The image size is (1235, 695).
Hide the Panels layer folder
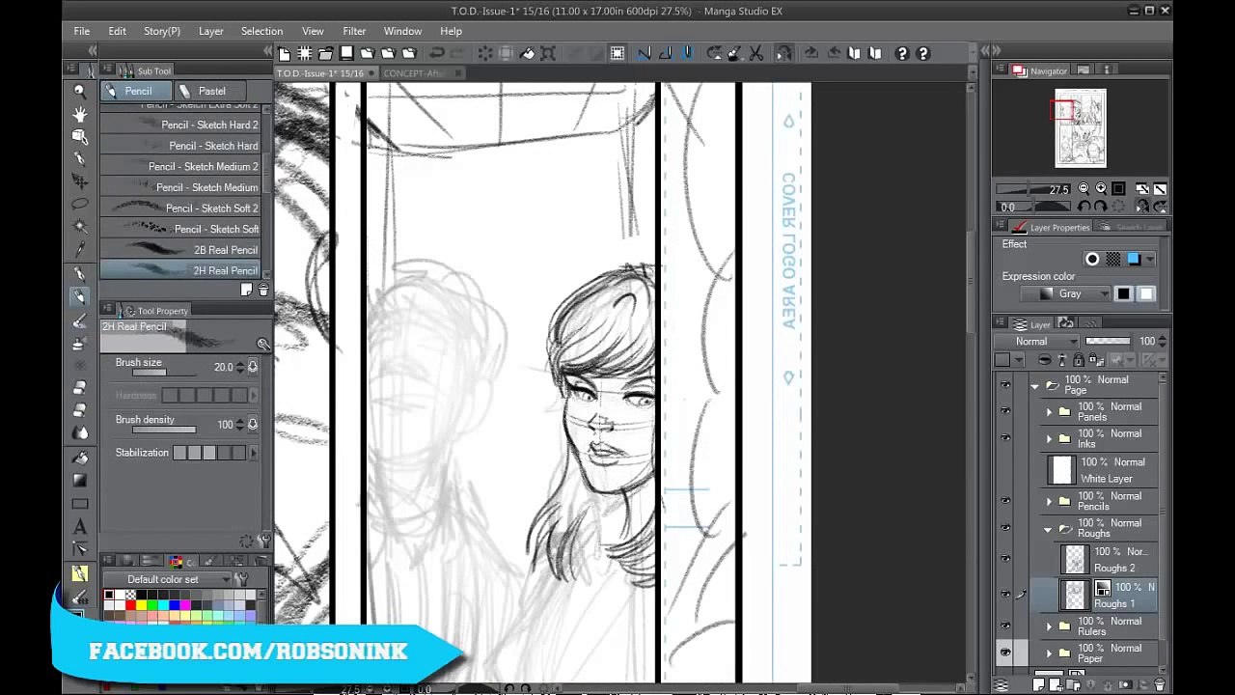pyautogui.click(x=1005, y=411)
